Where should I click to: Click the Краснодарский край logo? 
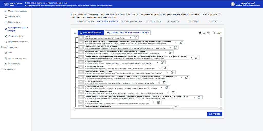(x=11, y=4)
